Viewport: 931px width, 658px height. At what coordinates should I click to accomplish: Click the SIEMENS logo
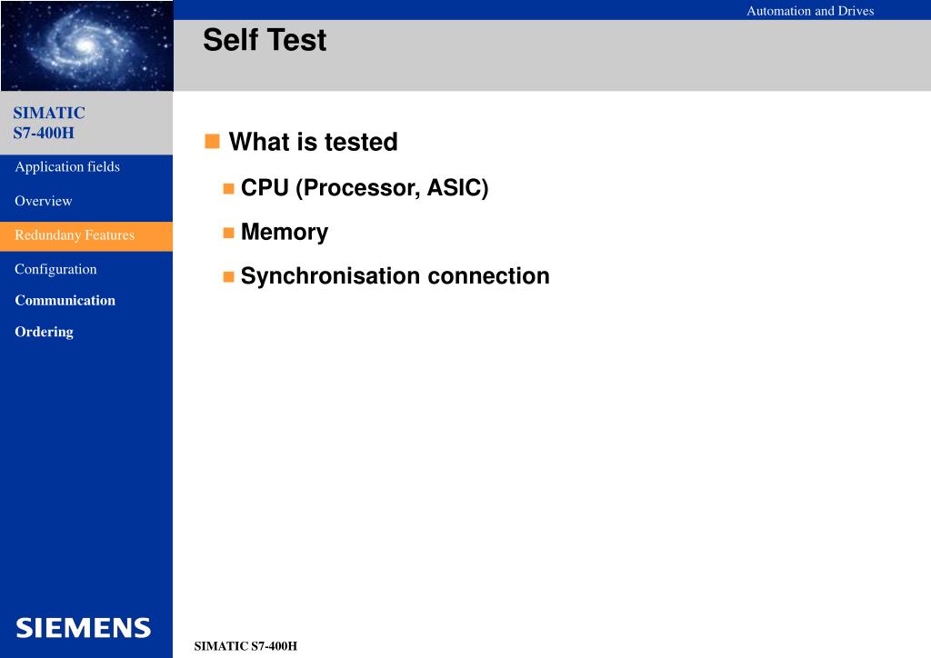point(83,628)
